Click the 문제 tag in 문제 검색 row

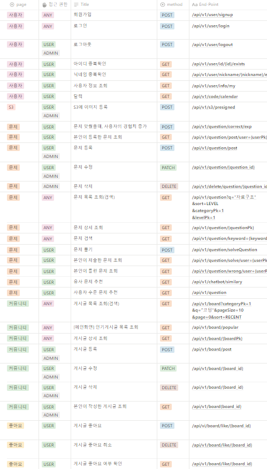click(13, 239)
